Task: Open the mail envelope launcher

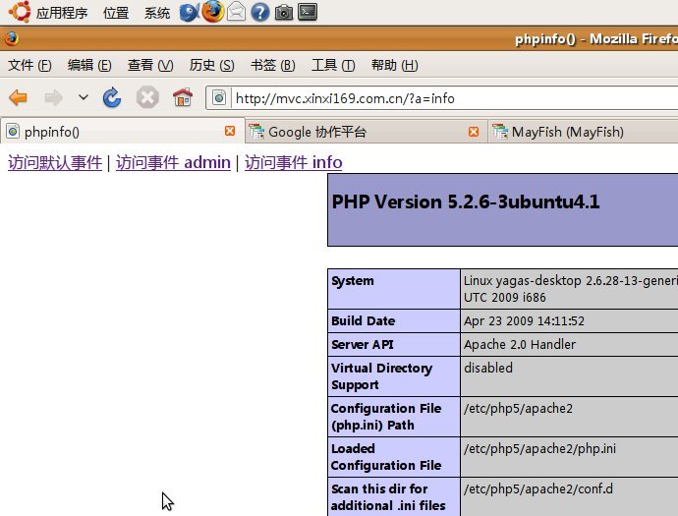Action: pyautogui.click(x=237, y=12)
